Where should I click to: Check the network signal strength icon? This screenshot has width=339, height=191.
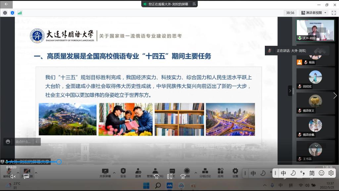[20, 13]
